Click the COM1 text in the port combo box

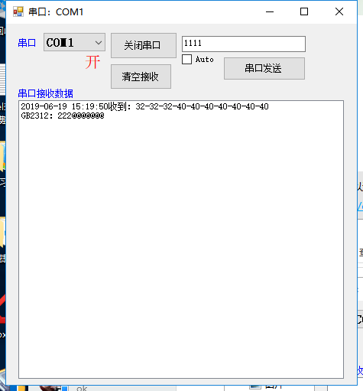[x=60, y=42]
